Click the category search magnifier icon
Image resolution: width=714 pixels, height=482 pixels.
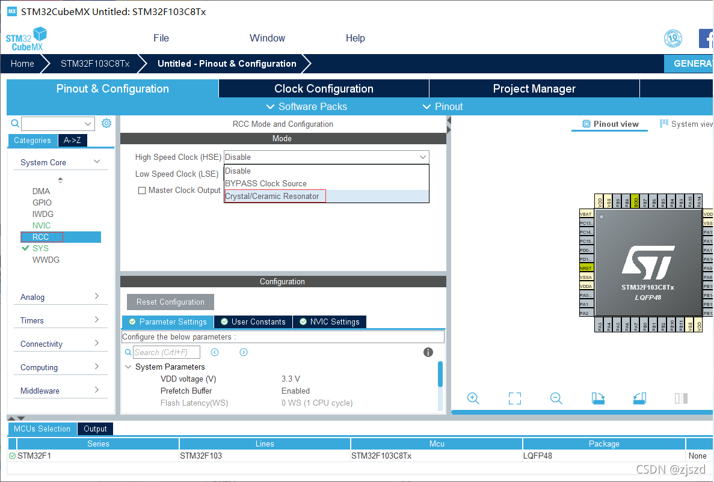pos(15,123)
